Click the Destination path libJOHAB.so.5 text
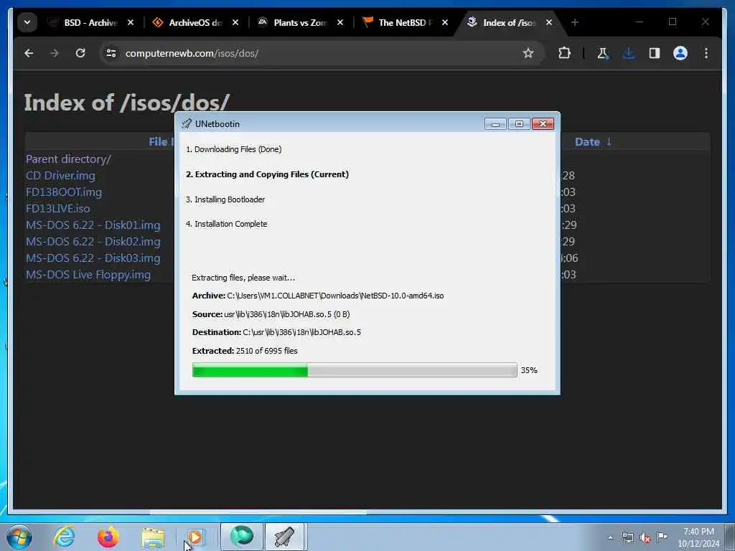The height and width of the screenshot is (551, 735). pyautogui.click(x=302, y=332)
